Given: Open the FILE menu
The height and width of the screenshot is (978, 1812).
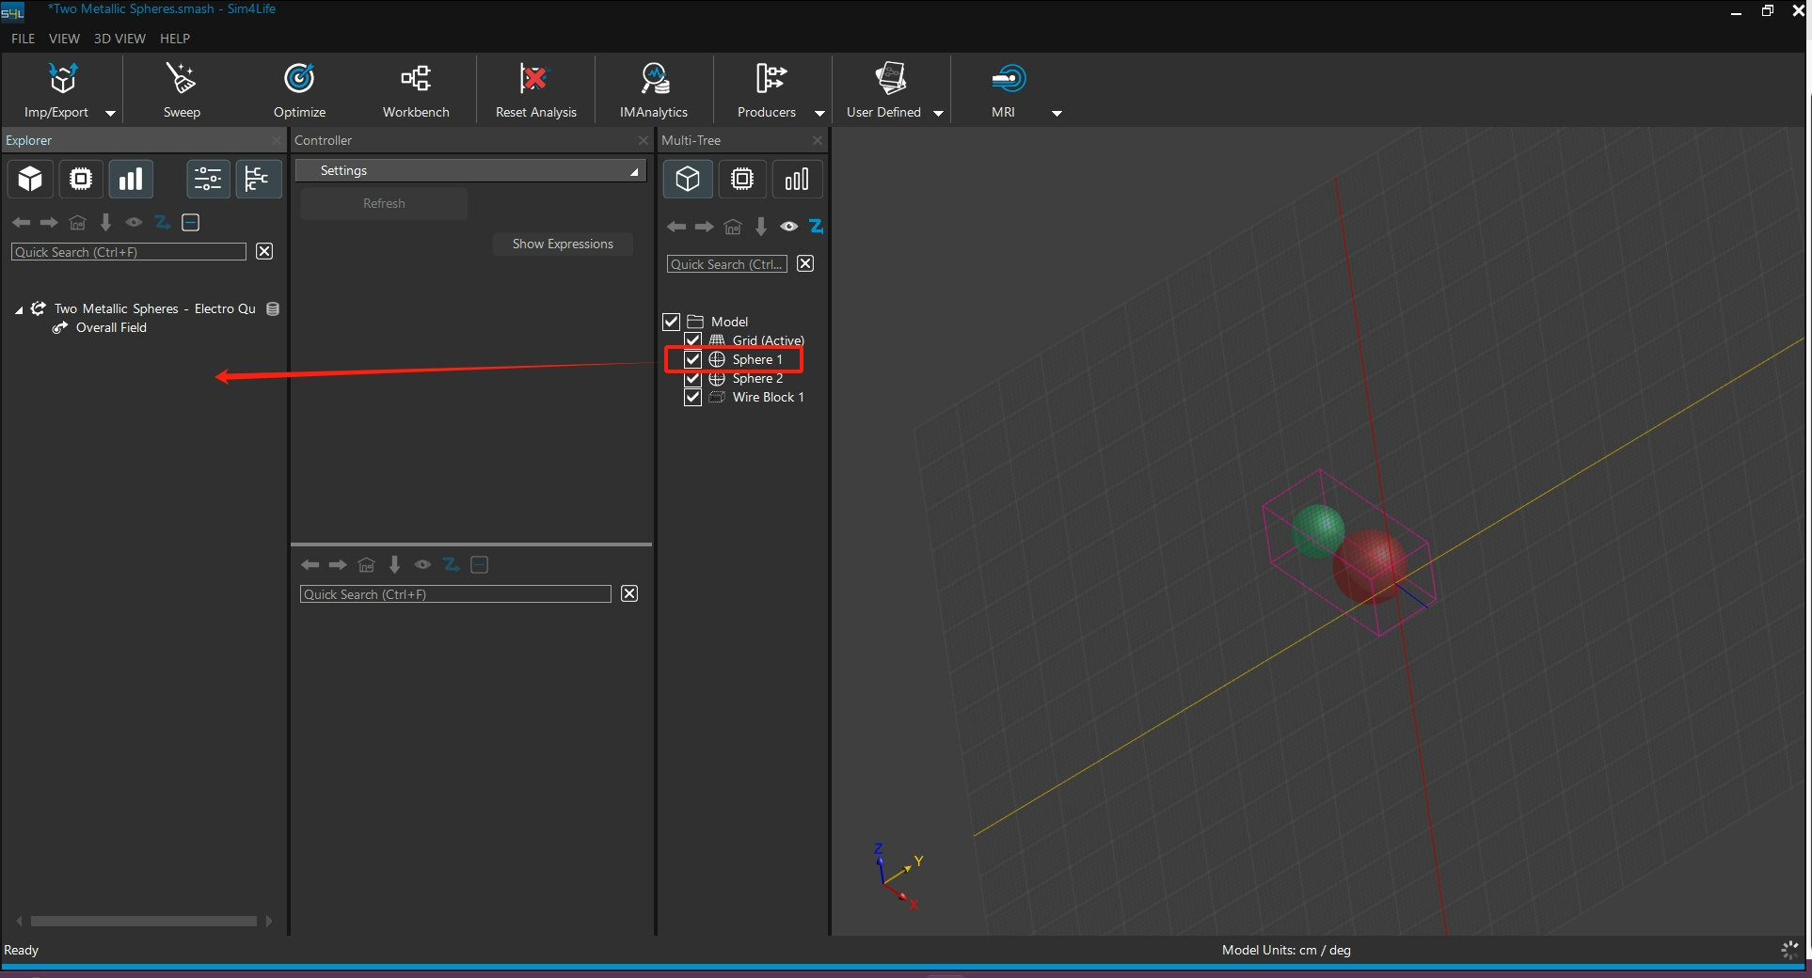Looking at the screenshot, I should point(23,39).
